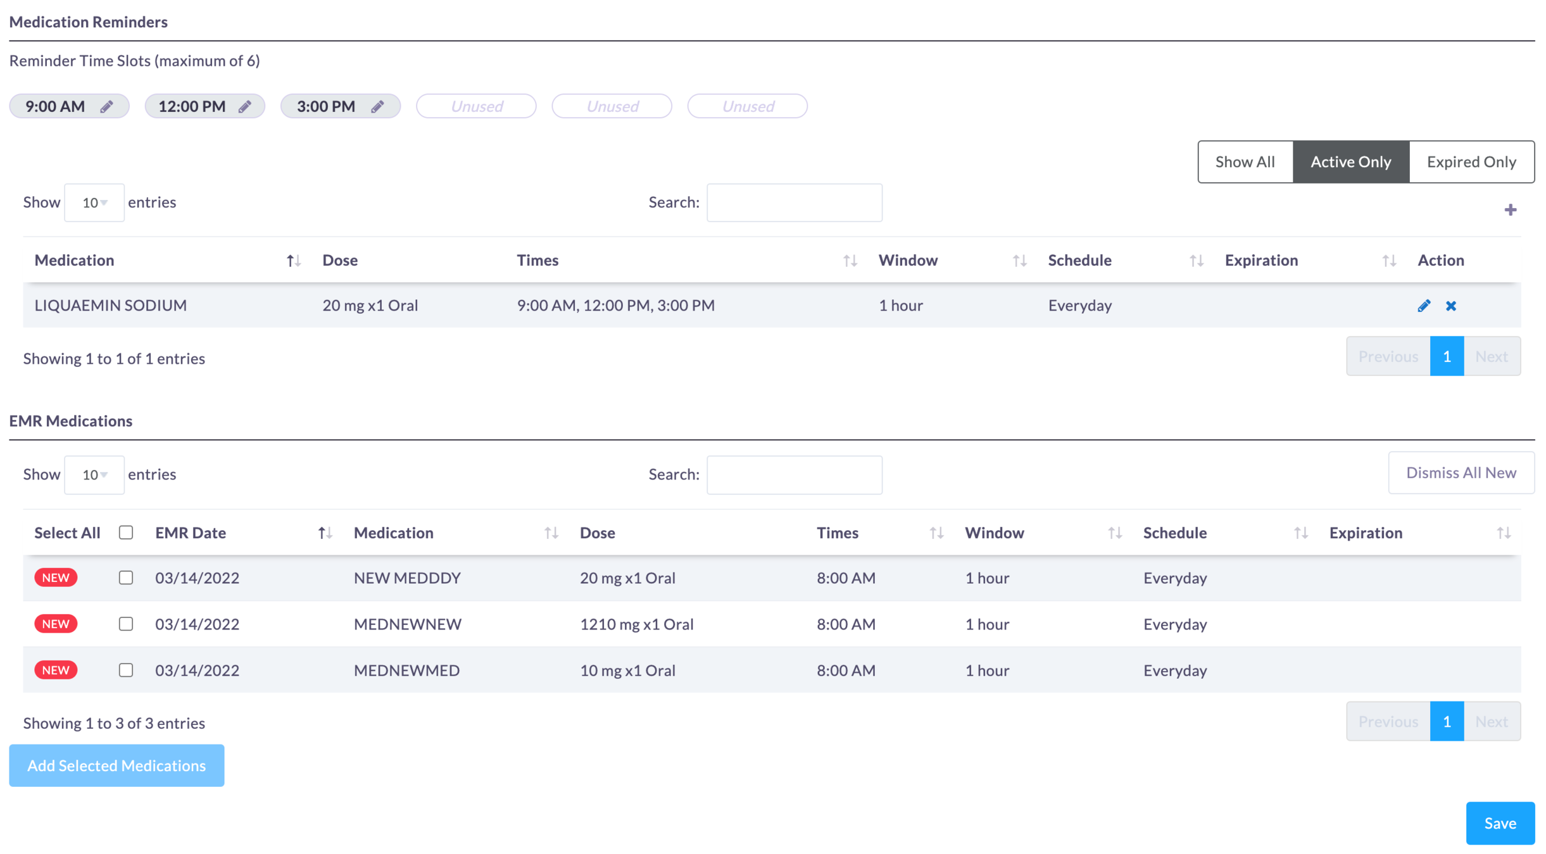Viewport: 1546px width, 854px height.
Task: Click the Dismiss All New button
Action: [1461, 473]
